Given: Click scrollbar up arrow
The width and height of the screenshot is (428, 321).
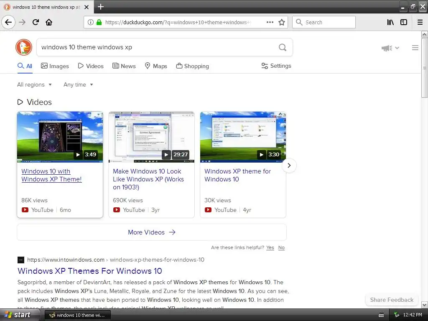Looking at the screenshot, I should click(425, 34).
